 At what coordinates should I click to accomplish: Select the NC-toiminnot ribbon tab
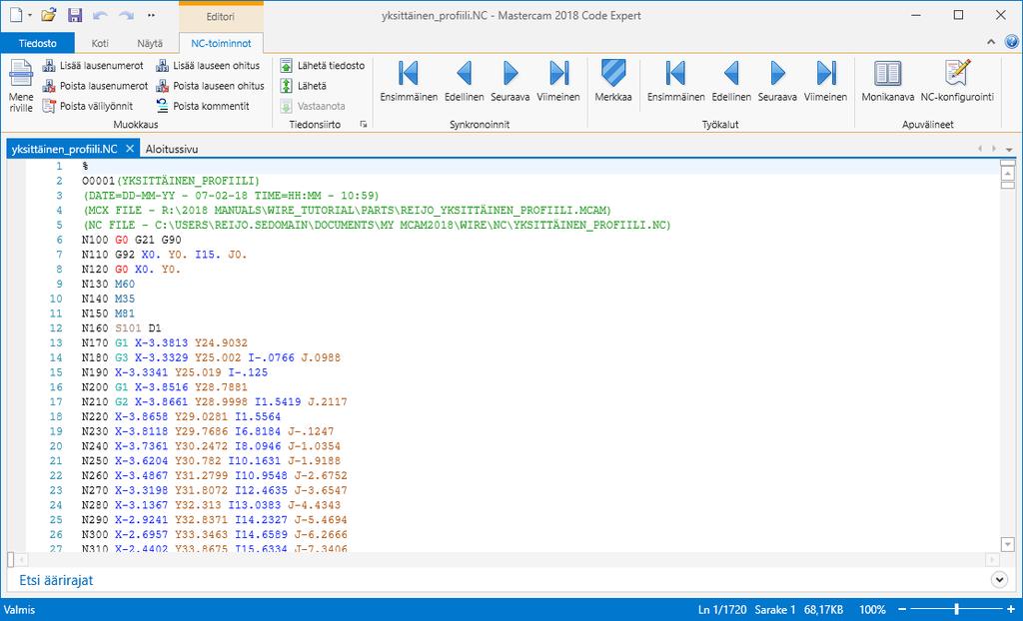pos(221,43)
